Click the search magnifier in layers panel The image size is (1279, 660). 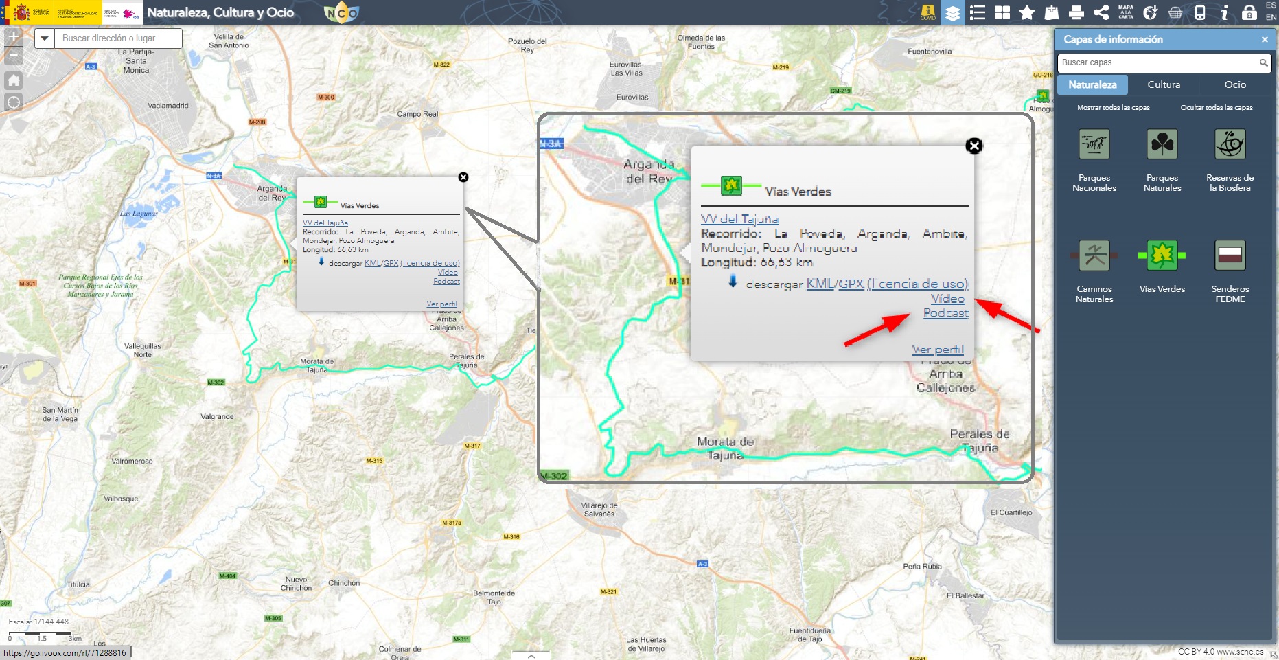[1263, 62]
